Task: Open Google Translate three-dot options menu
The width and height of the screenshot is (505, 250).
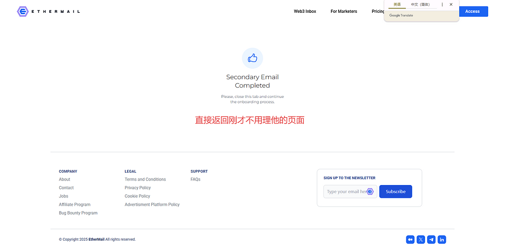Action: [x=442, y=4]
